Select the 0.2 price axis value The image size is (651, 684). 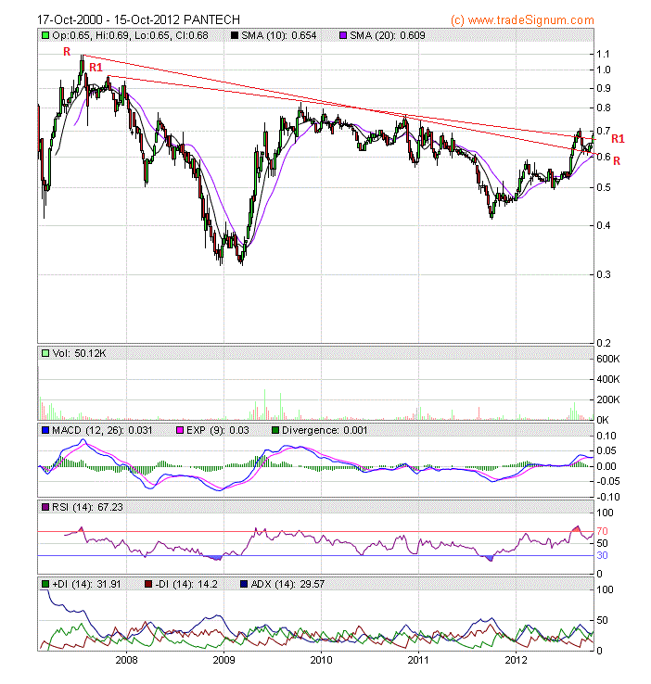tap(604, 343)
